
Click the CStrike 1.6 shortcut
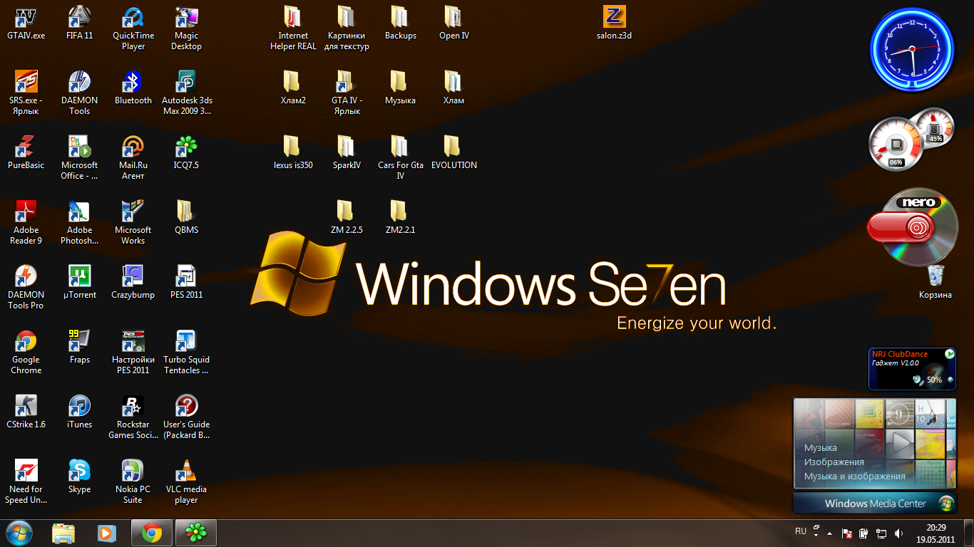point(26,412)
